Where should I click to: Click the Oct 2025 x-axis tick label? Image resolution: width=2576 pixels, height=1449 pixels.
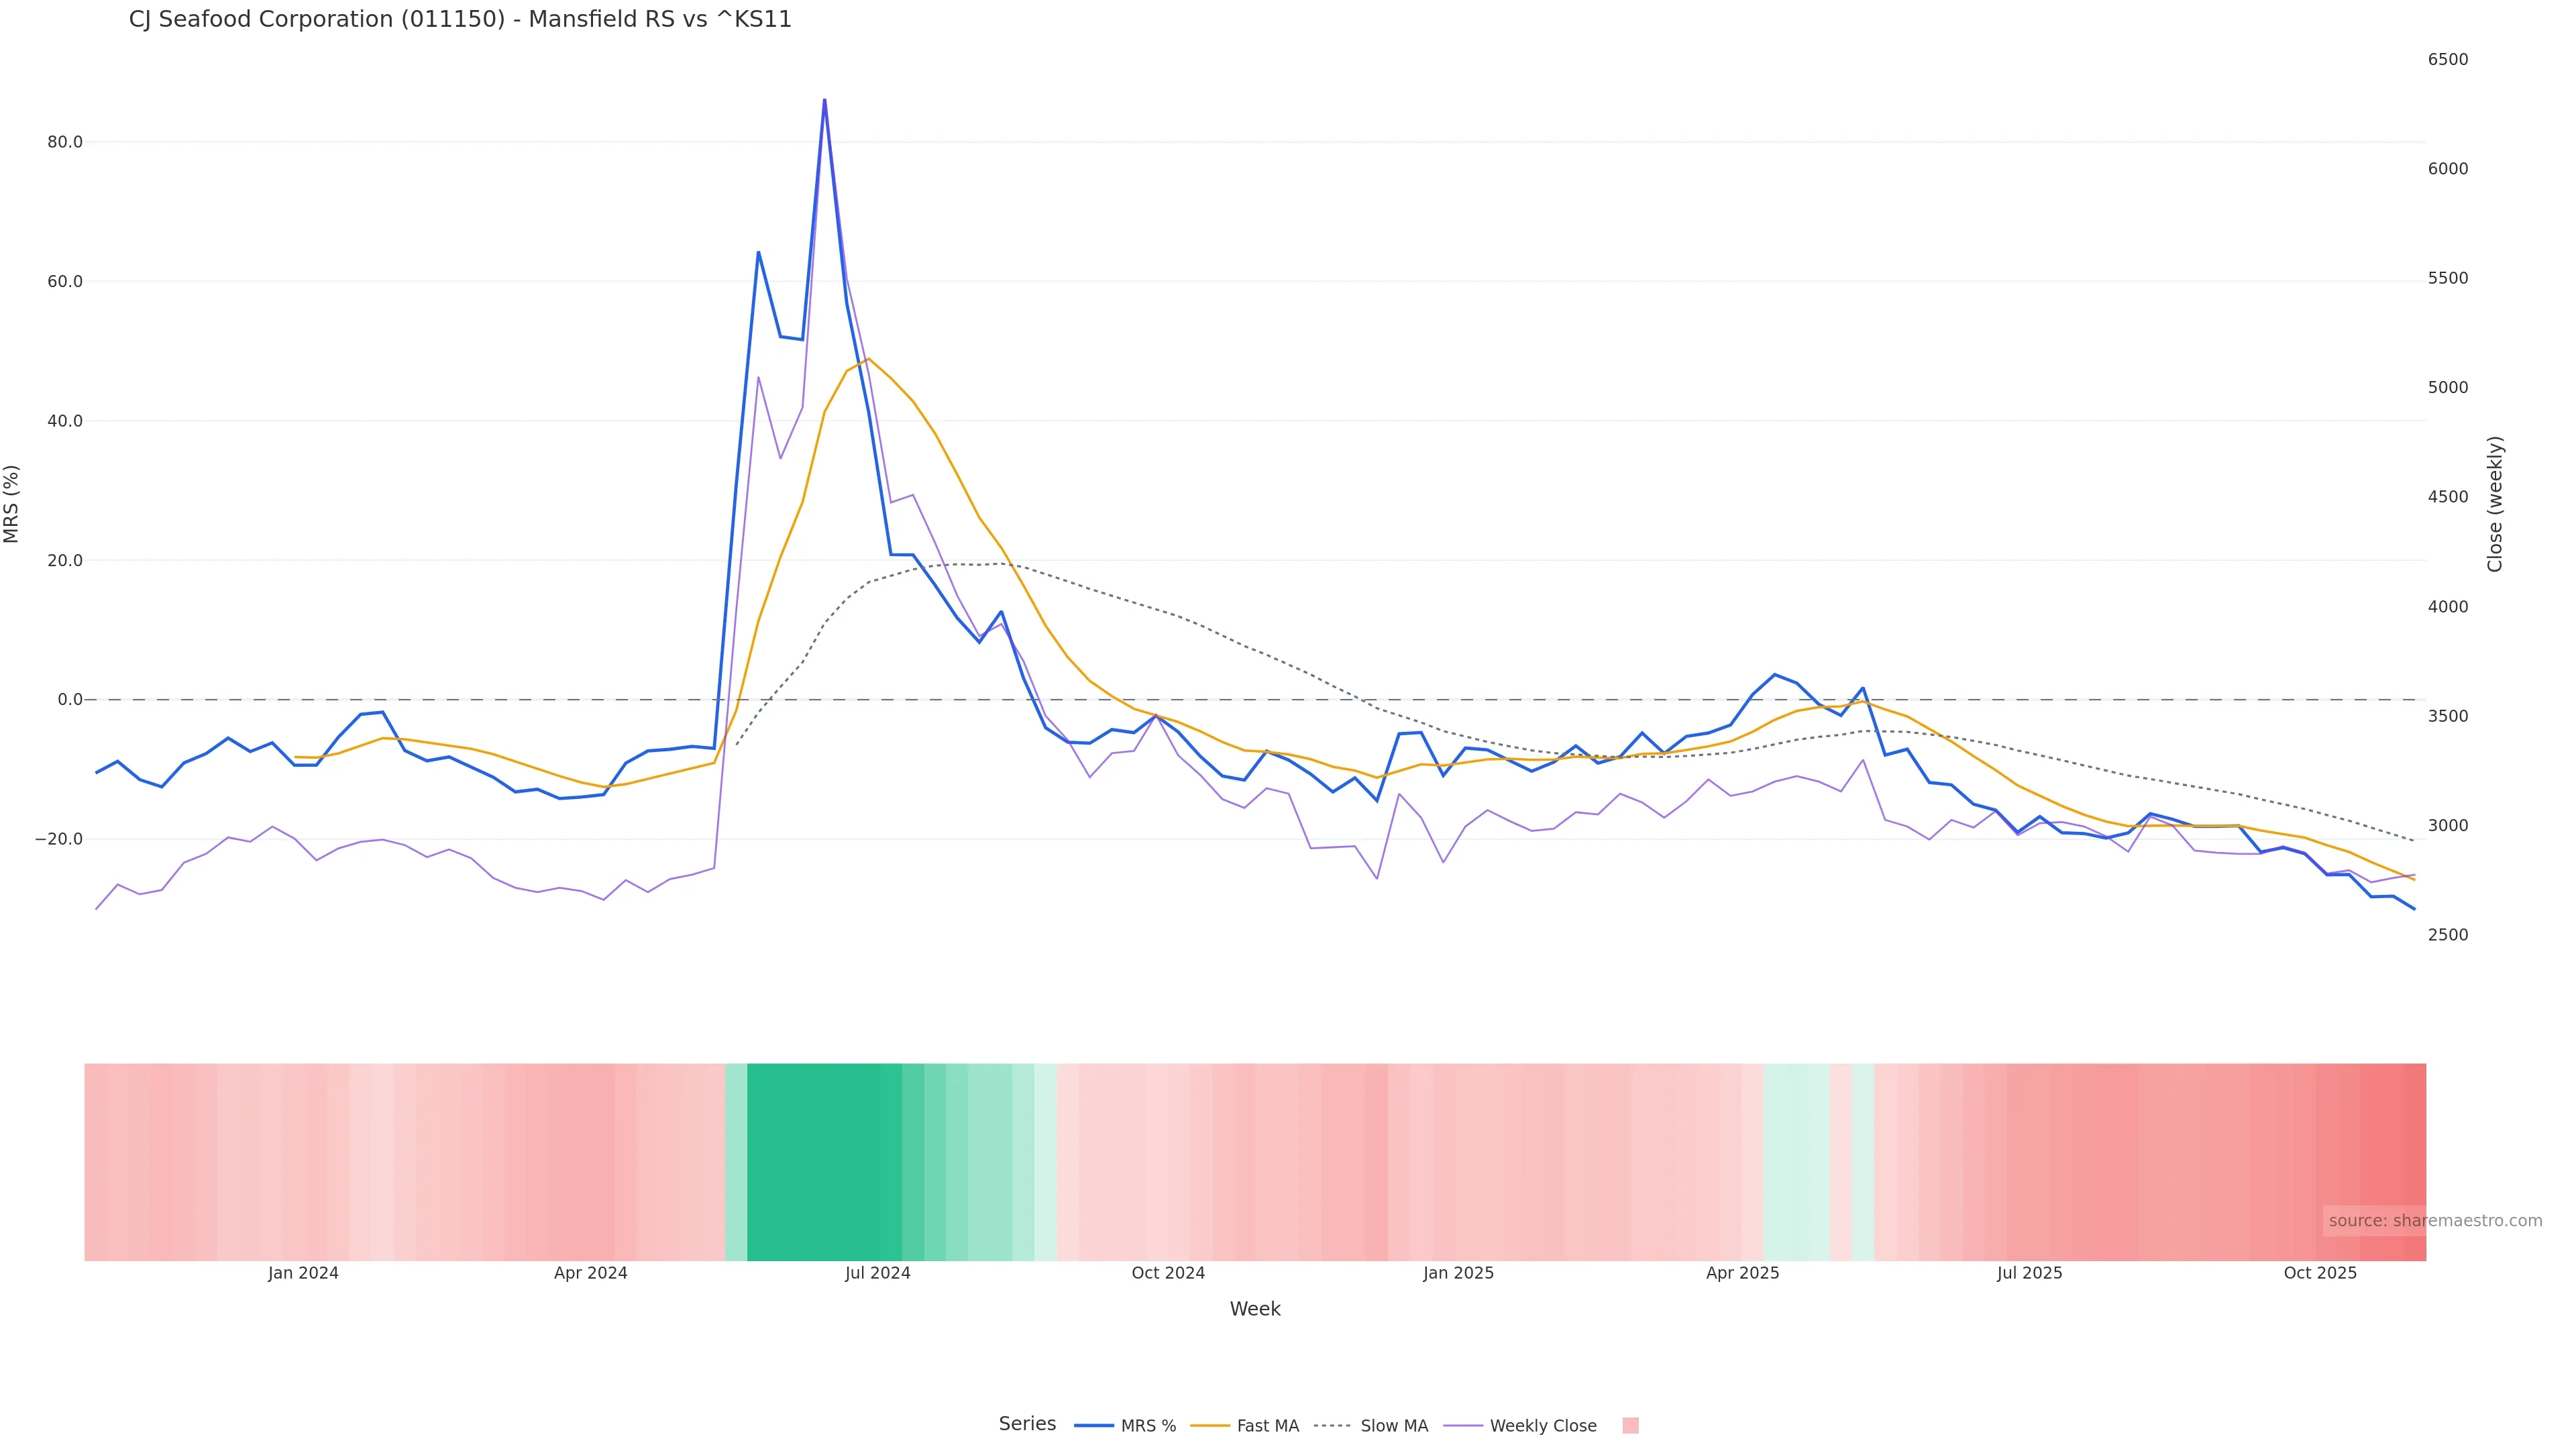2320,1273
